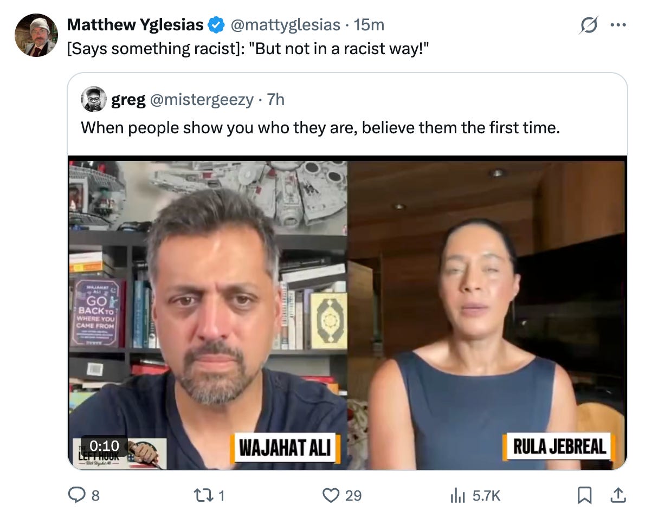645x518 pixels.
Task: Open the three-dot more options menu
Action: point(618,25)
